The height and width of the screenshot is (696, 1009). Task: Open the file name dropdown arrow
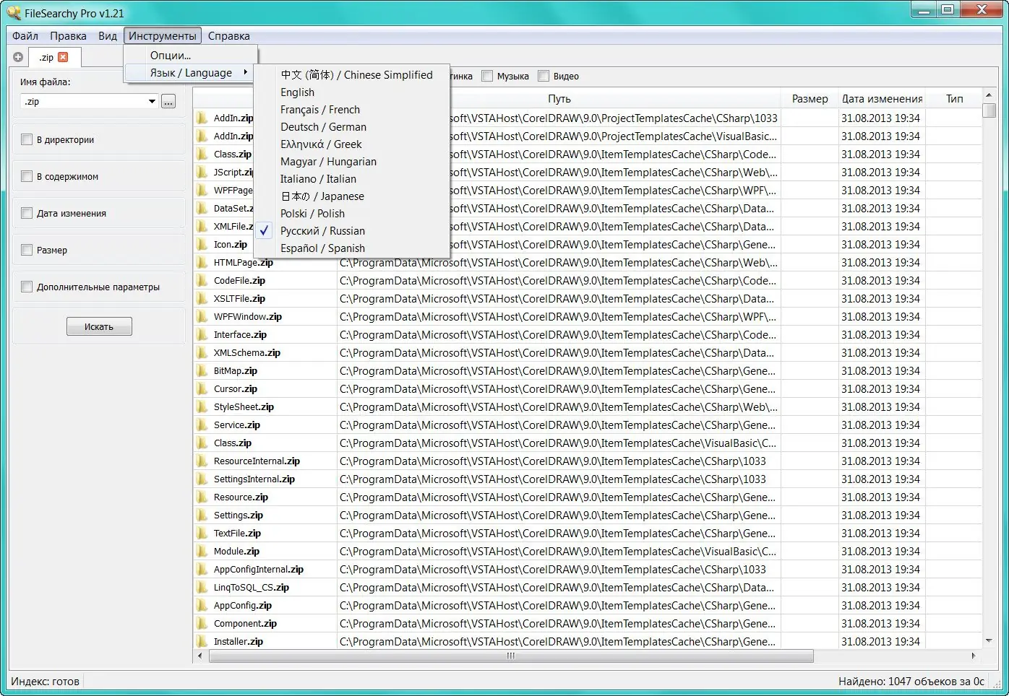152,102
